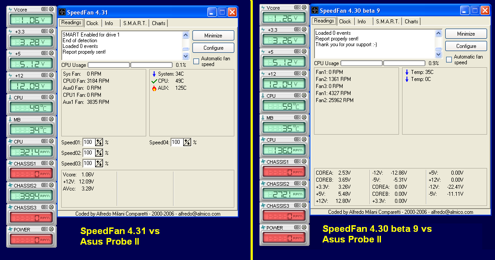
Task: Open +3.3 monitor settings beside SpeedFan 4.31
Action: [44, 31]
